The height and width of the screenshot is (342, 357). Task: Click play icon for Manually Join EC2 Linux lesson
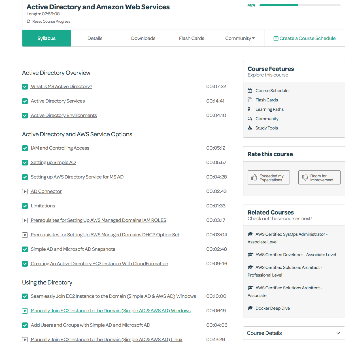pos(25,339)
